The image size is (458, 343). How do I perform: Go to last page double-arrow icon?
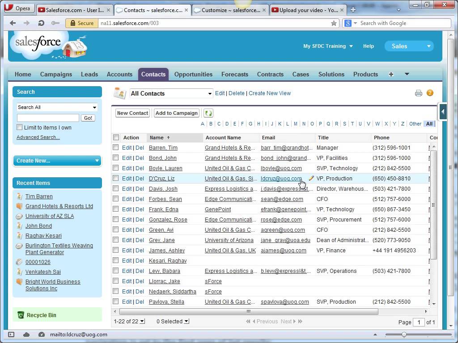pyautogui.click(x=300, y=322)
